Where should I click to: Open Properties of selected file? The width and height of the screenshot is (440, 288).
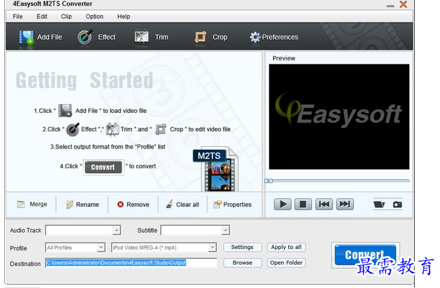[x=233, y=205]
